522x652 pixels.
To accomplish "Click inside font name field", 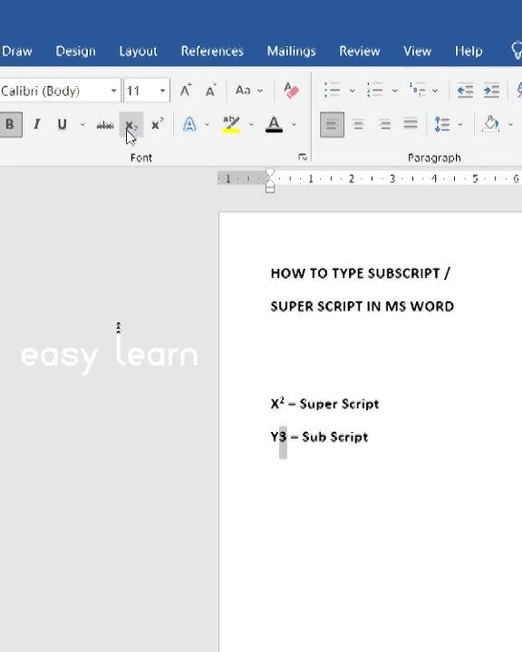I will click(53, 91).
